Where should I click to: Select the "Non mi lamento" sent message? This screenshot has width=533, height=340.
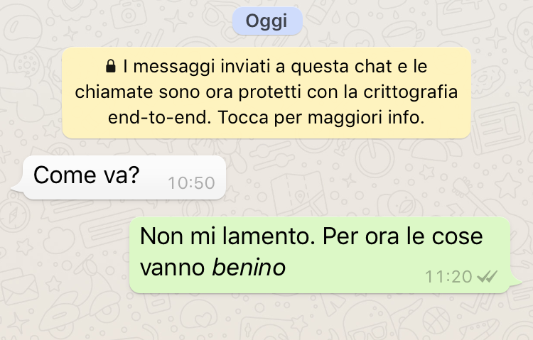320,255
